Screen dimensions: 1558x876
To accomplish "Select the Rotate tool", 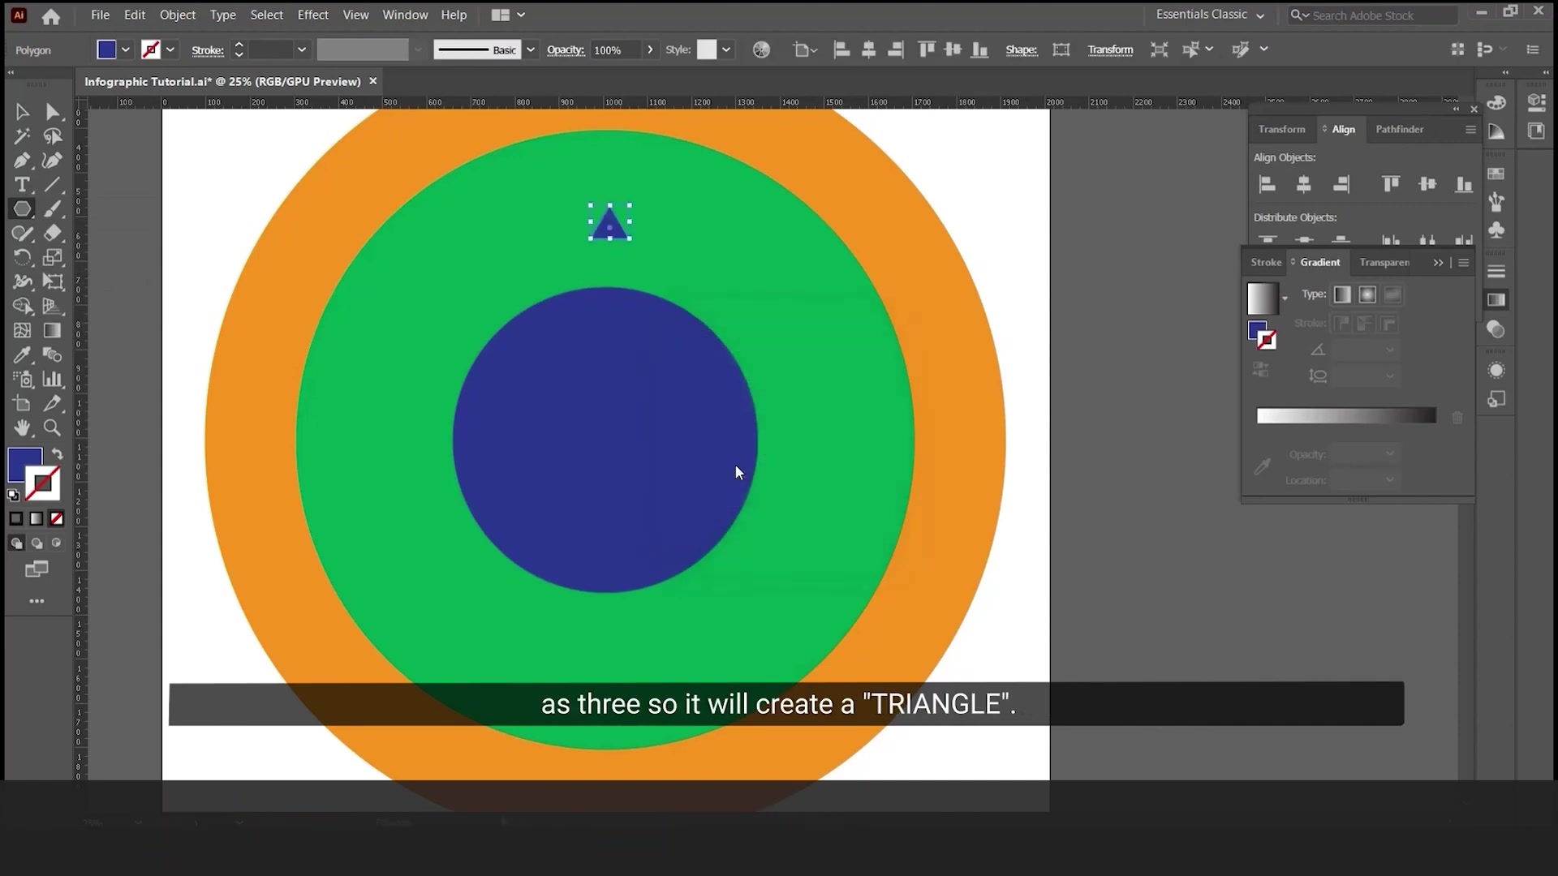I will 22,258.
